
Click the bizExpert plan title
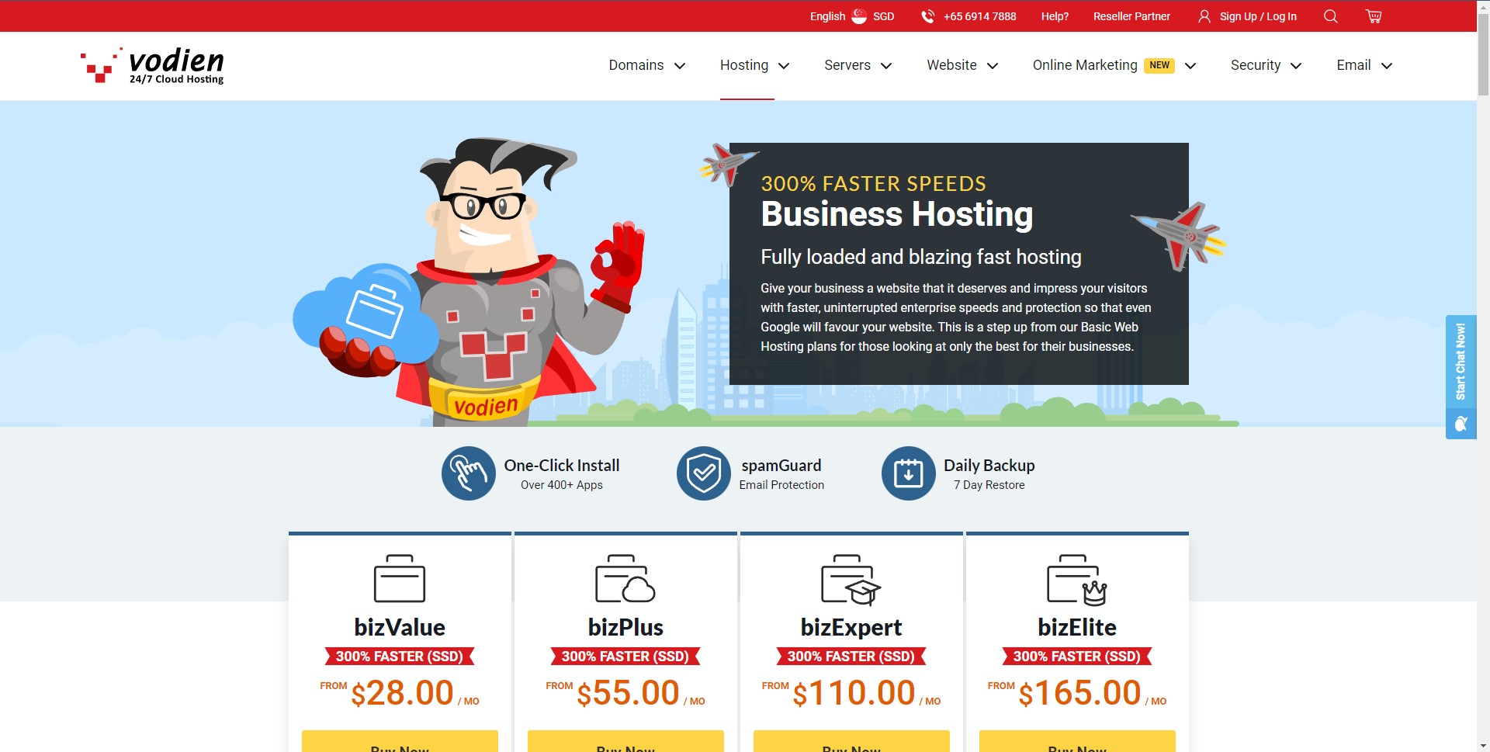point(851,627)
